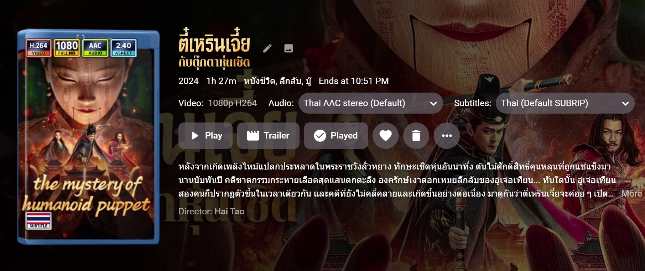Open director Hai Tao link

(x=229, y=212)
